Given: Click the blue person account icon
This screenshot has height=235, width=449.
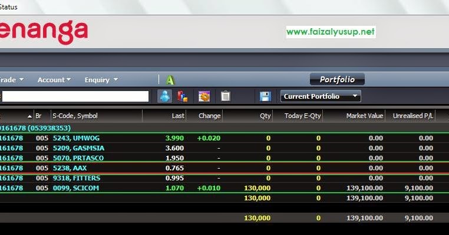Looking at the screenshot, I should tap(164, 96).
